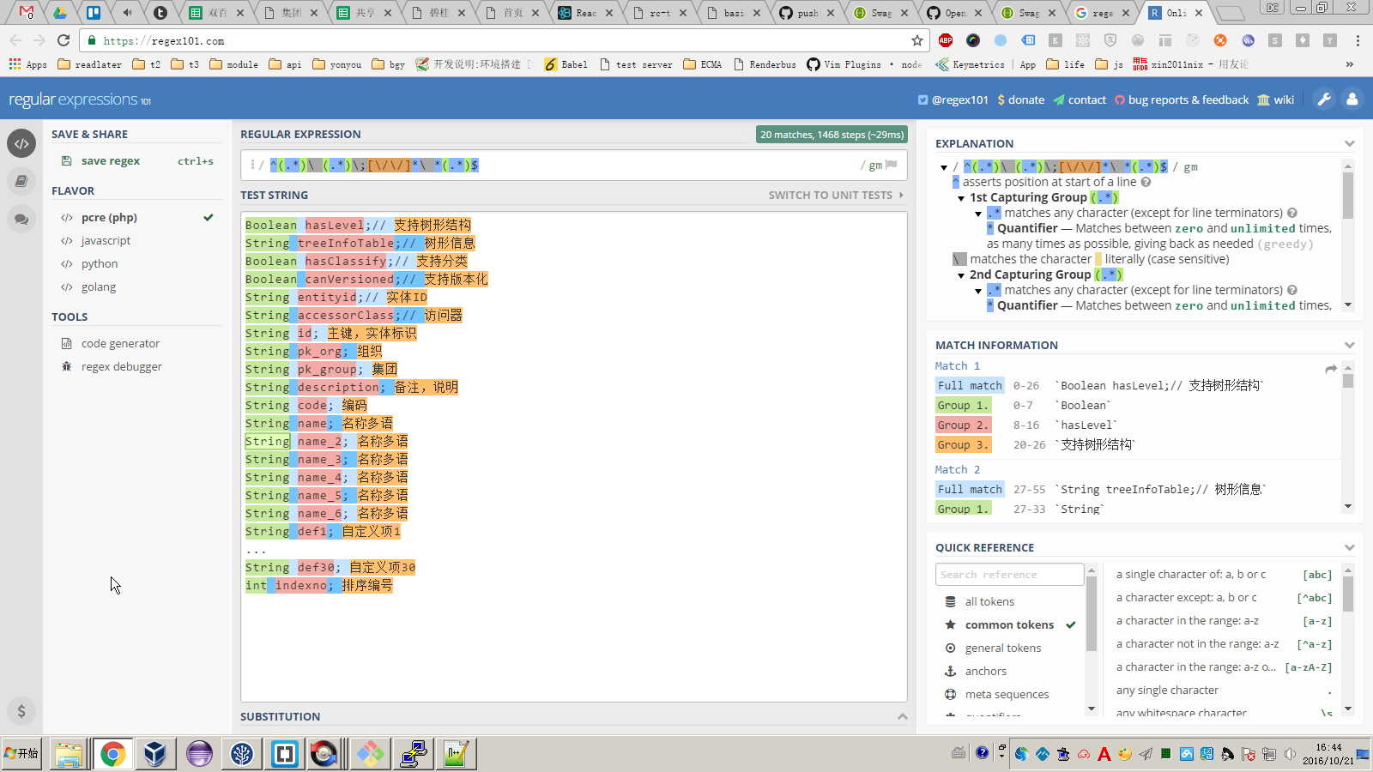The height and width of the screenshot is (772, 1373).
Task: Open the community chat sidebar icon
Action: pos(21,219)
